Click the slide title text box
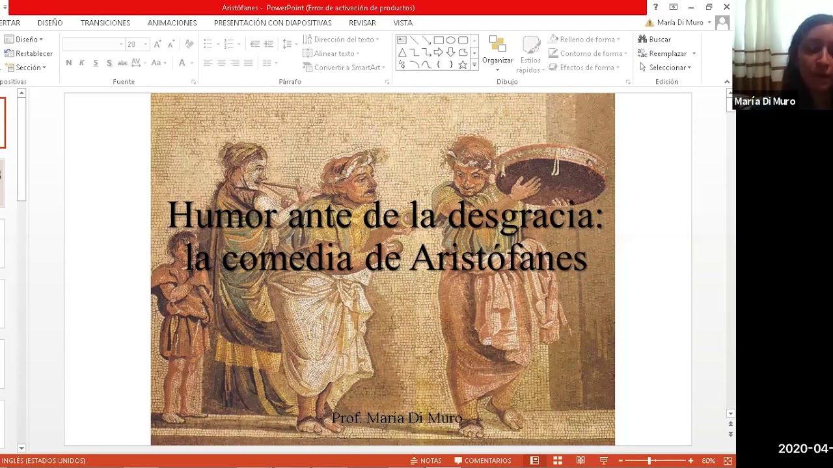 pyautogui.click(x=385, y=236)
